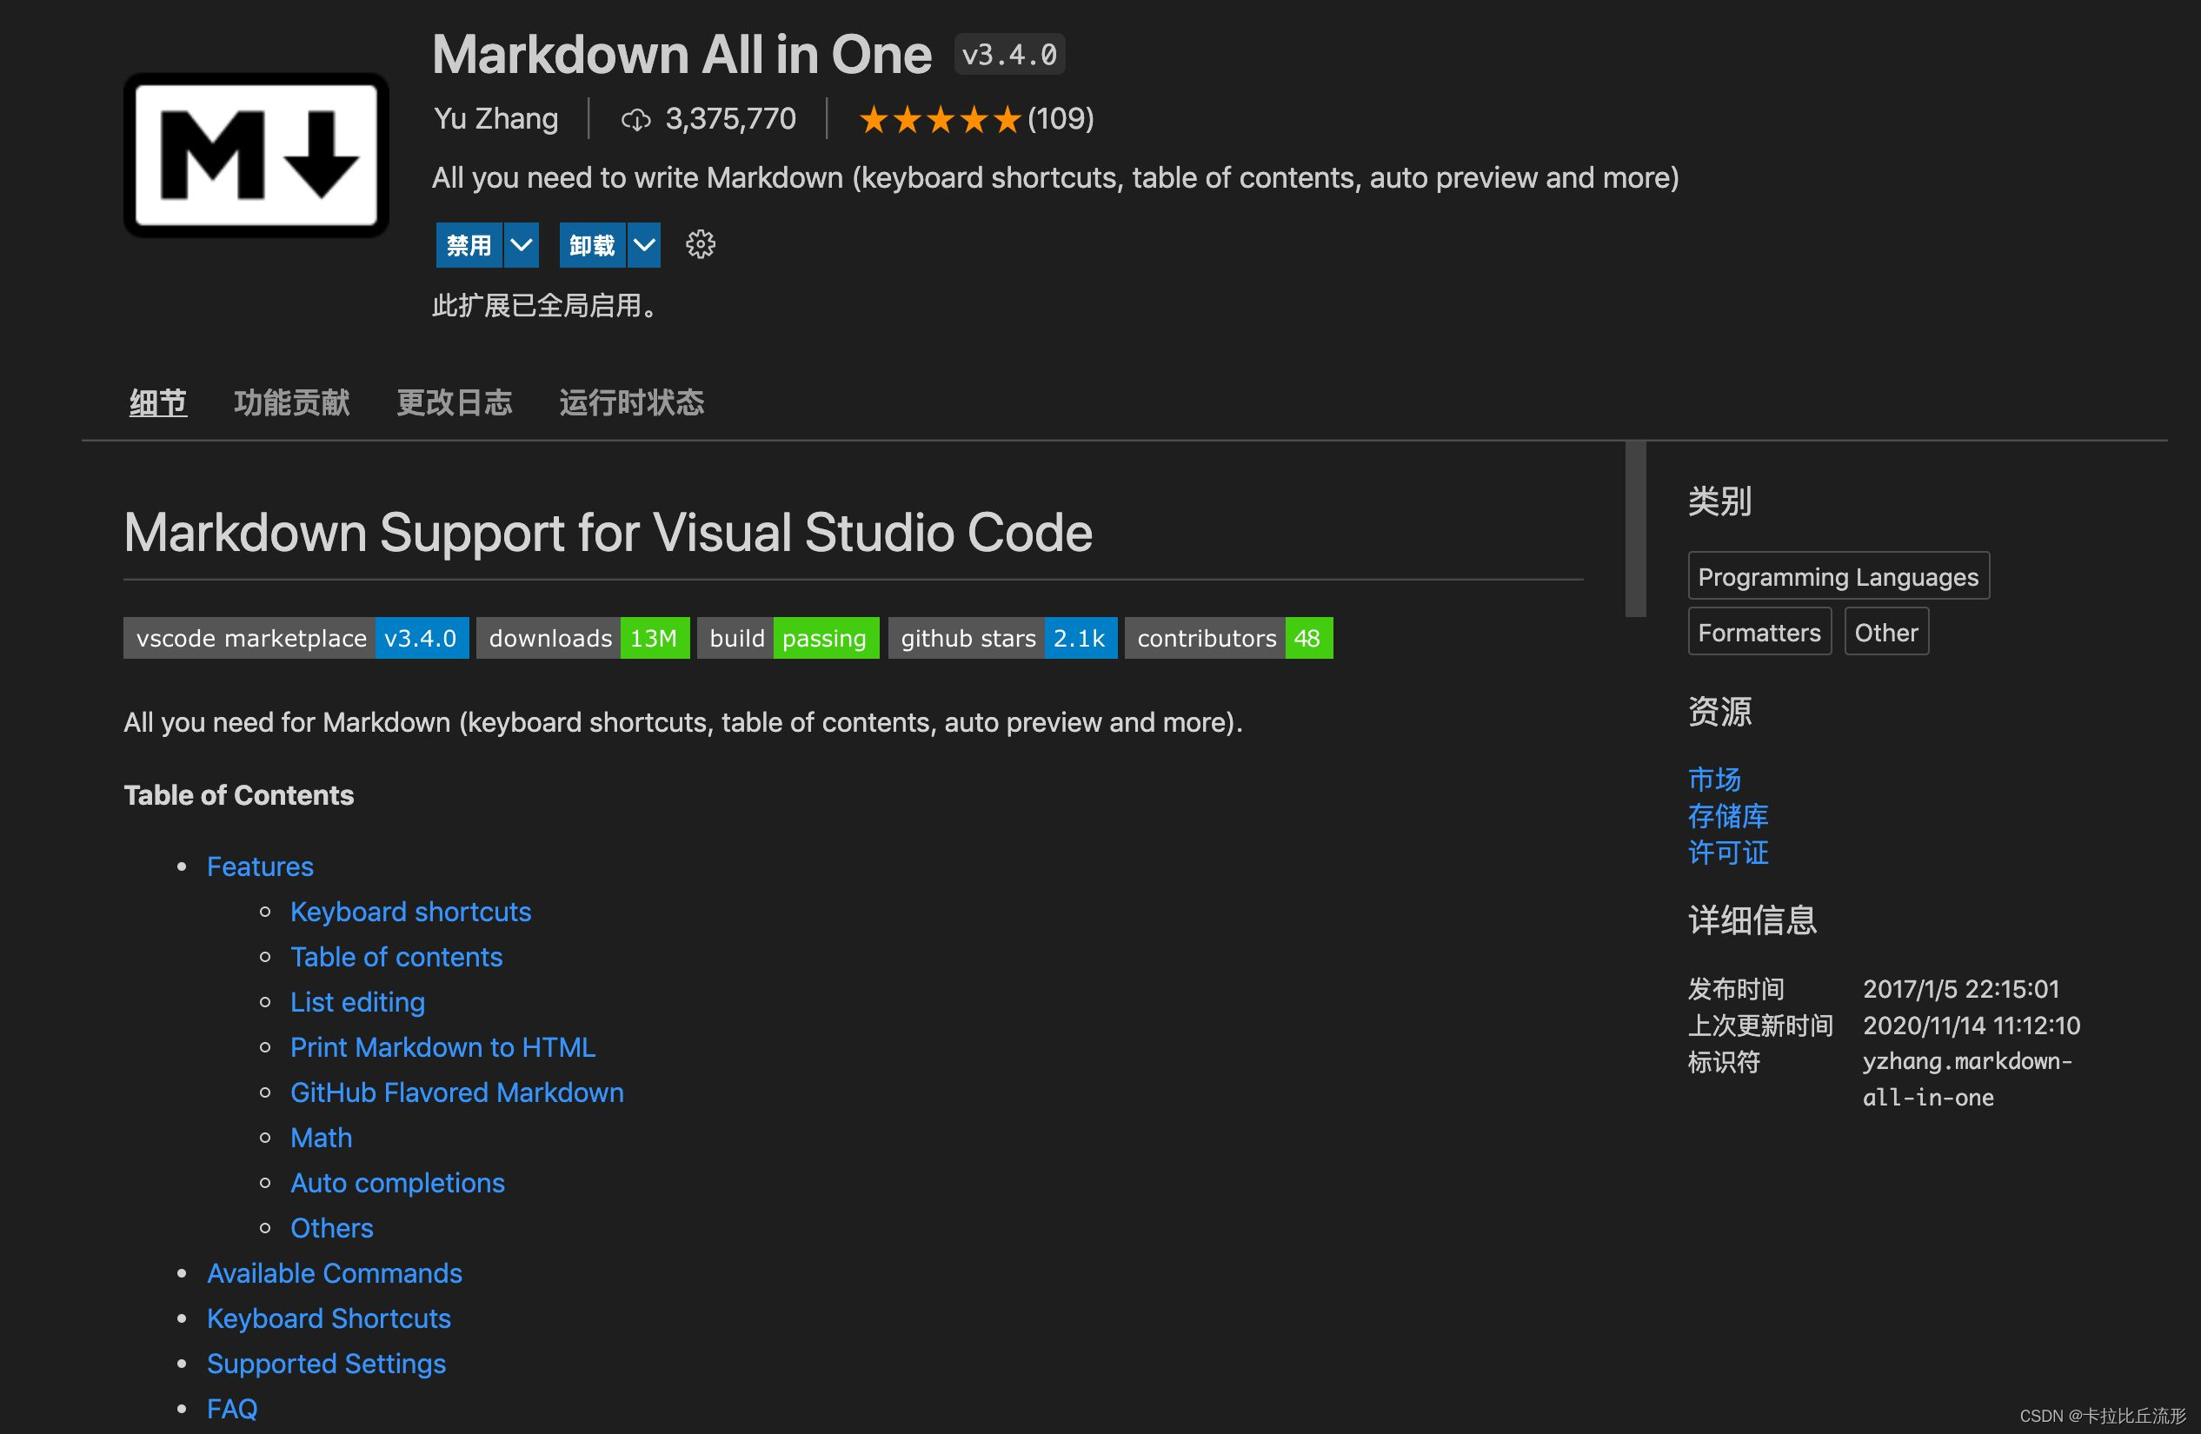Open the FAQ link
Image resolution: width=2201 pixels, height=1434 pixels.
pos(231,1407)
